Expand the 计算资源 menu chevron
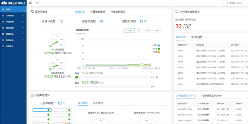The width and height of the screenshot is (248, 124). point(23,16)
